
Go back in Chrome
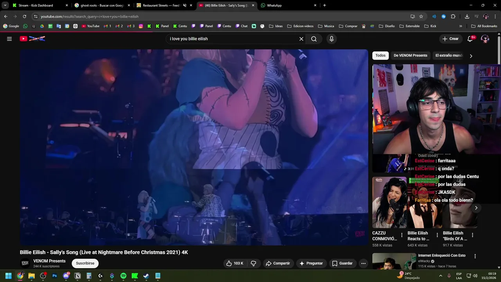click(x=5, y=16)
